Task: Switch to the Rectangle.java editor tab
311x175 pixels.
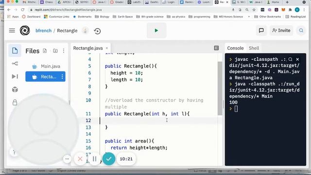Action: (88, 48)
